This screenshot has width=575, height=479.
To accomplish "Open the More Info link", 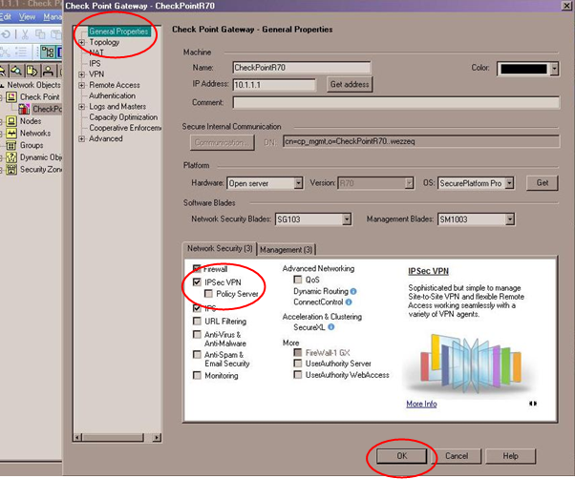I will click(x=421, y=404).
